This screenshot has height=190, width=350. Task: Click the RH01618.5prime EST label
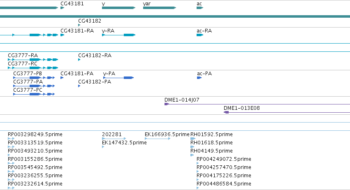(211, 143)
